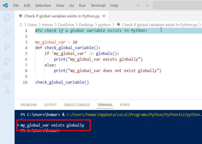This screenshot has width=202, height=144.
Task: Open the Testing flask view
Action: [x=7, y=90]
